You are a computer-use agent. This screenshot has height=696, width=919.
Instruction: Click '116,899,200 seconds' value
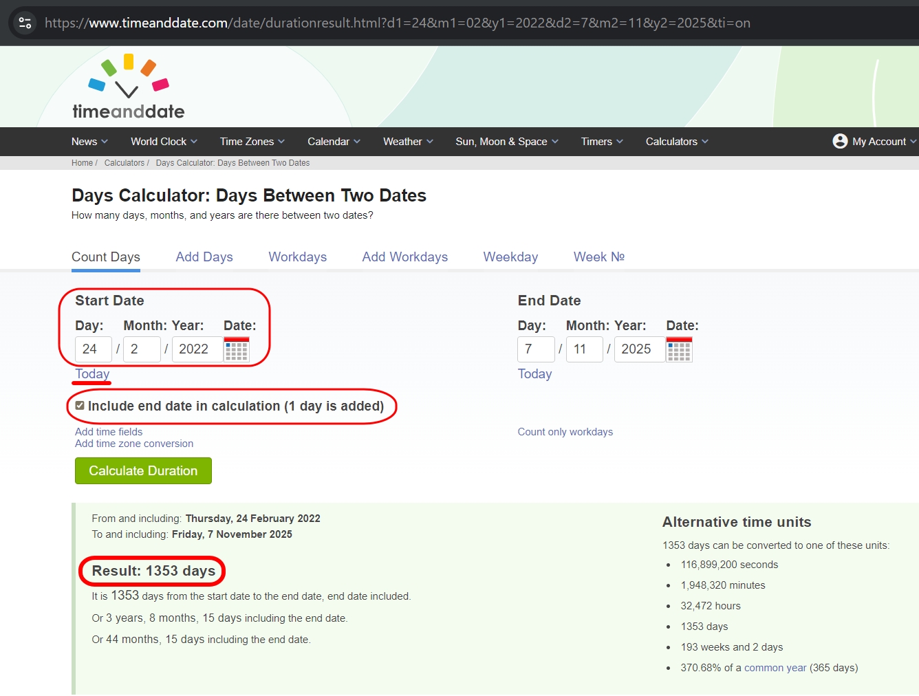(x=729, y=565)
